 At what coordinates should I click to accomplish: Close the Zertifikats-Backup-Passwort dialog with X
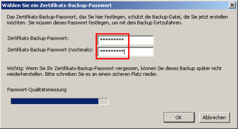[x=232, y=5]
